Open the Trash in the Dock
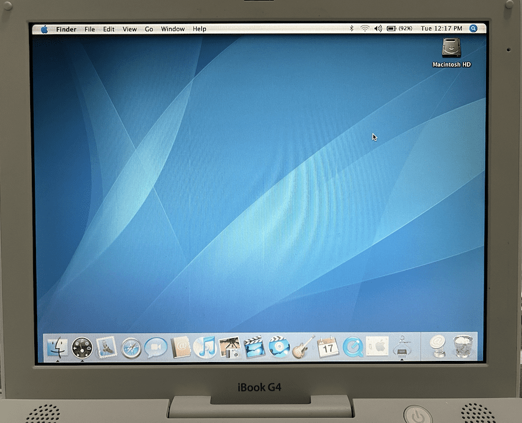This screenshot has width=522, height=423. click(x=463, y=346)
